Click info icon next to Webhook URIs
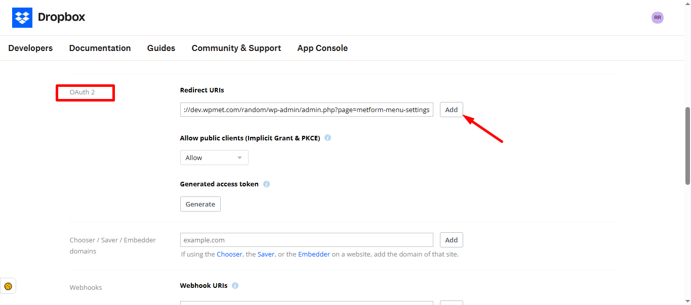The height and width of the screenshot is (305, 691). (235, 286)
